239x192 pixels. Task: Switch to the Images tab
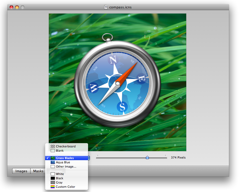[x=21, y=171]
